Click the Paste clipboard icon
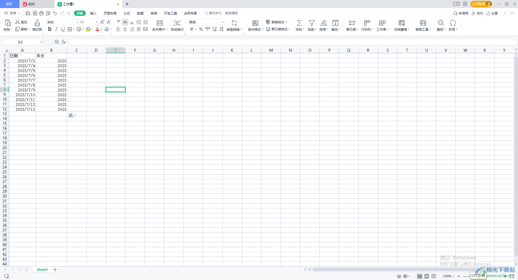Viewport: 518px width, 280px height. 8,23
